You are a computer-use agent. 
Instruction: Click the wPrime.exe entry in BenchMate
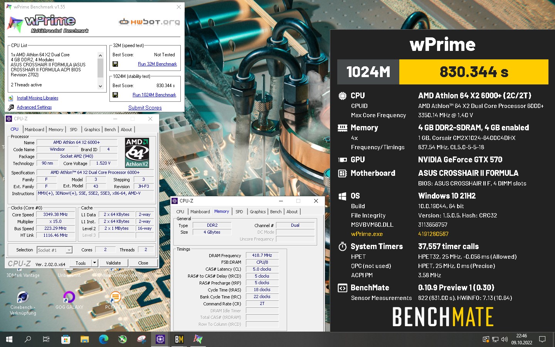coord(367,234)
